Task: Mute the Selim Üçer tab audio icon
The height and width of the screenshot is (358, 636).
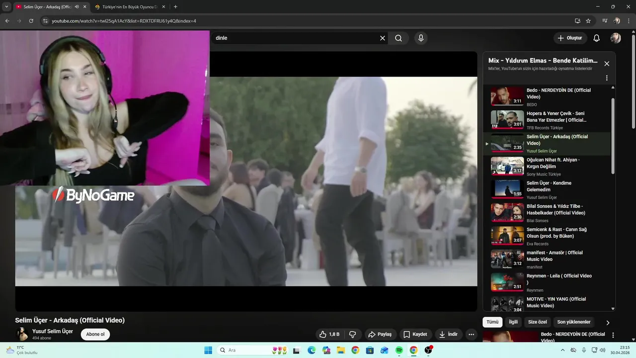Action: (x=77, y=7)
